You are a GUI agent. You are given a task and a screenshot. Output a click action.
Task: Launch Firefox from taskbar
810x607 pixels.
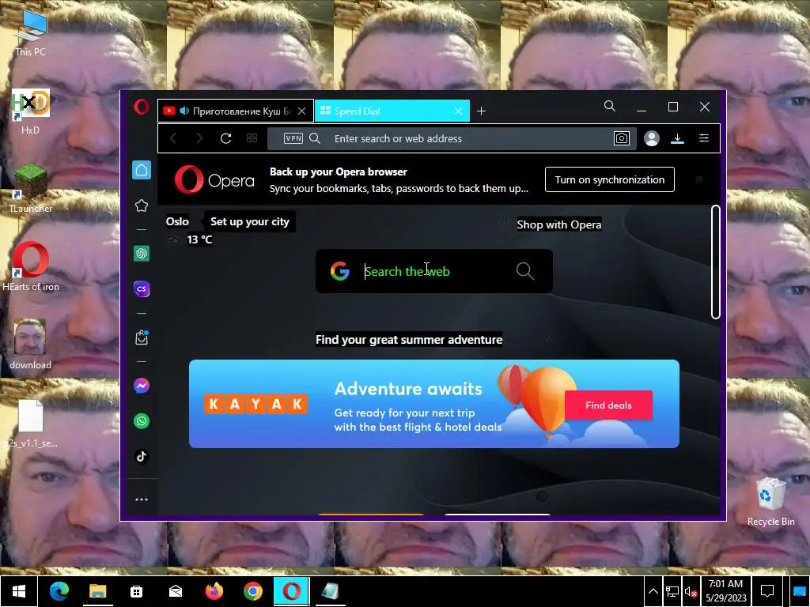coord(214,591)
